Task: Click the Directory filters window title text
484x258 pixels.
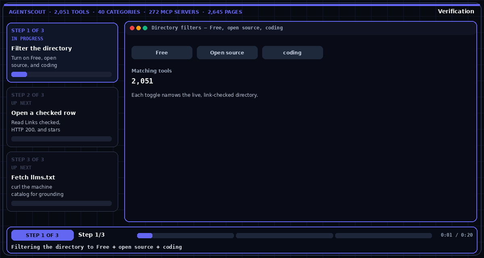Action: (217, 28)
